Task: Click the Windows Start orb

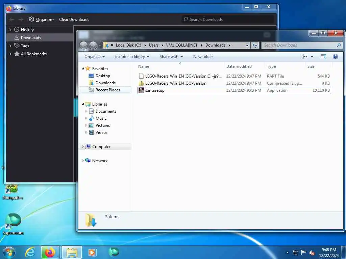Action: (x=9, y=252)
